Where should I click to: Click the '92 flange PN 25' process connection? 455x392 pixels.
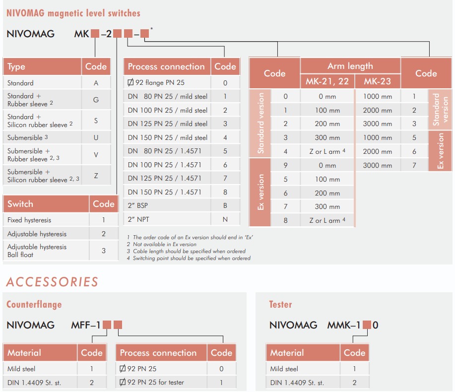coord(182,83)
